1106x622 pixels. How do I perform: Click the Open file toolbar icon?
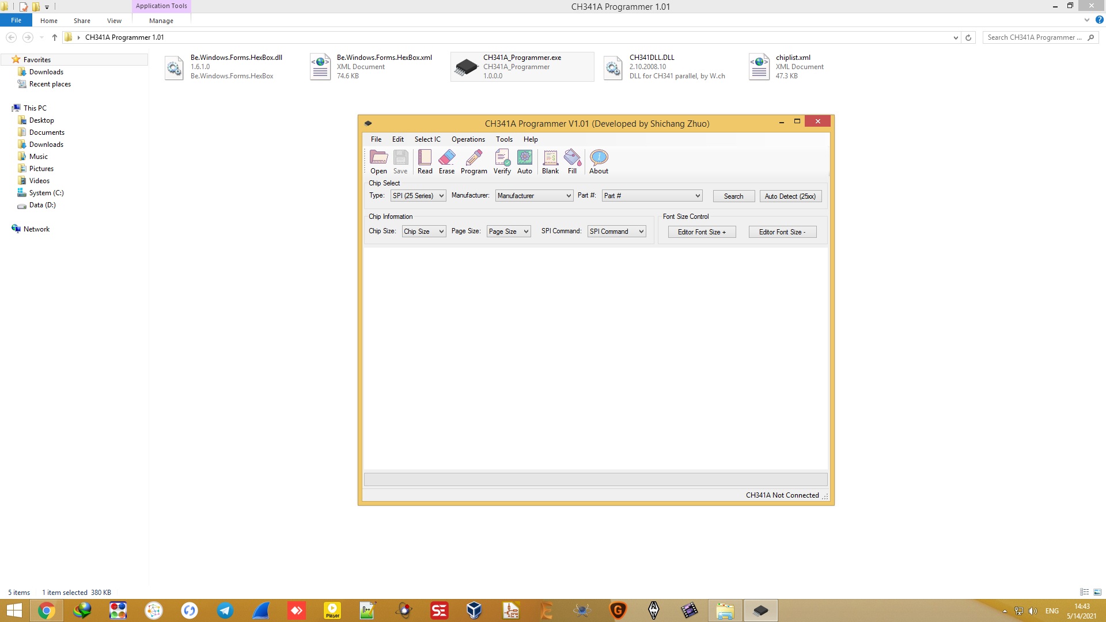pyautogui.click(x=378, y=162)
